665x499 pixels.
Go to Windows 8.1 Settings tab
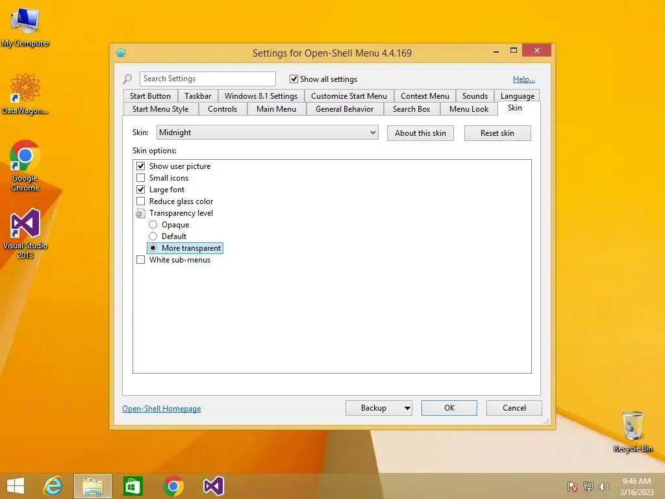tap(261, 96)
